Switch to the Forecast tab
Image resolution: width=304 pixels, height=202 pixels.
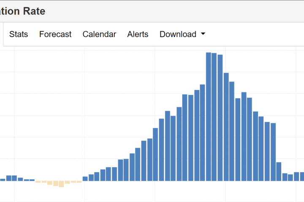point(55,35)
